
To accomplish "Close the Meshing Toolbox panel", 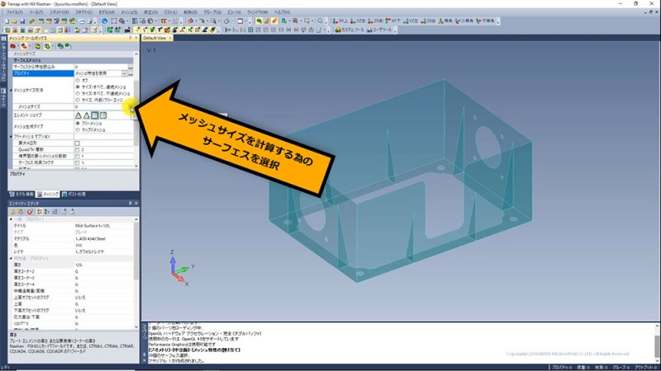I will point(136,38).
